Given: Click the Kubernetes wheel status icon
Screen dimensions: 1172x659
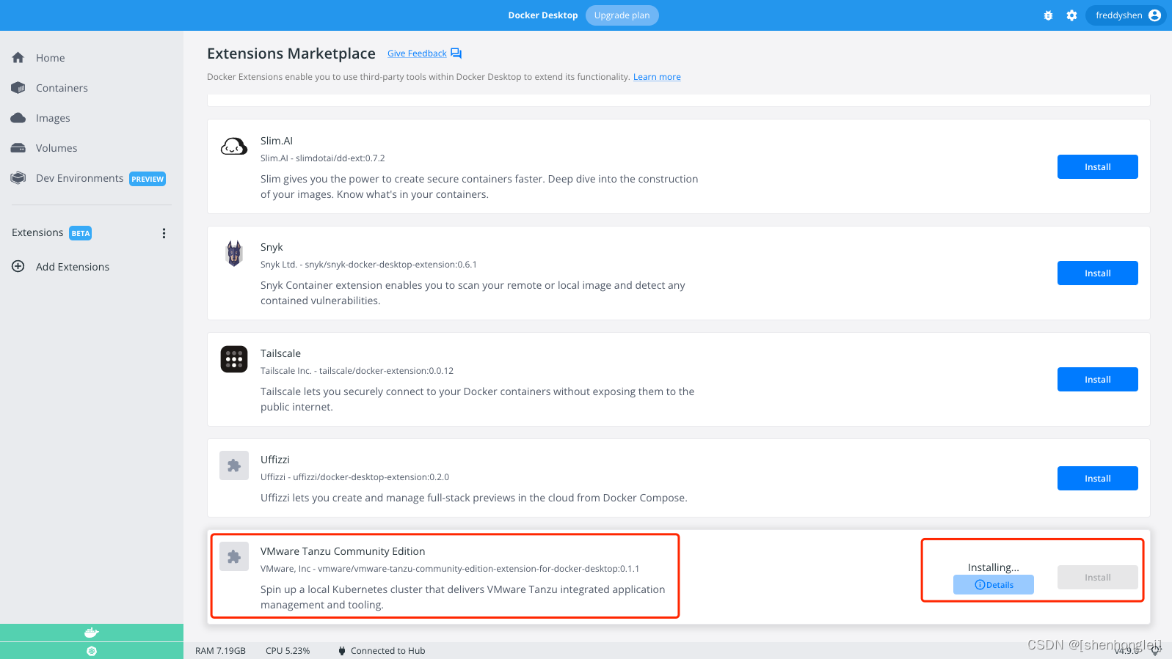Looking at the screenshot, I should pos(92,651).
